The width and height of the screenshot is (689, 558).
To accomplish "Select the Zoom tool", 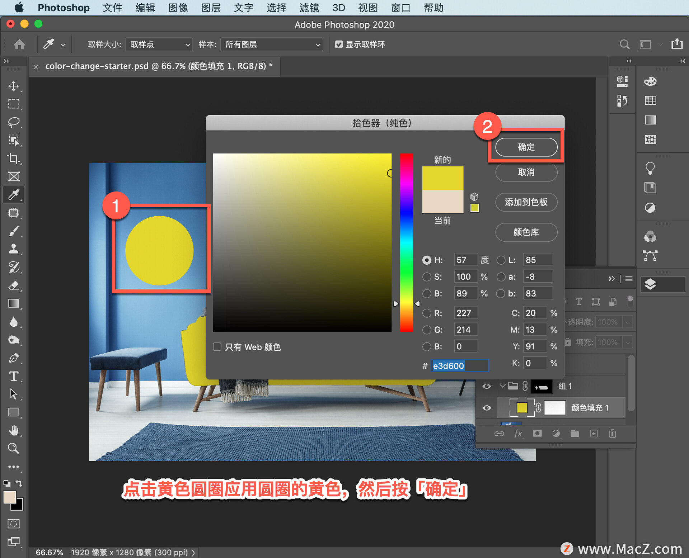I will pos(14,449).
